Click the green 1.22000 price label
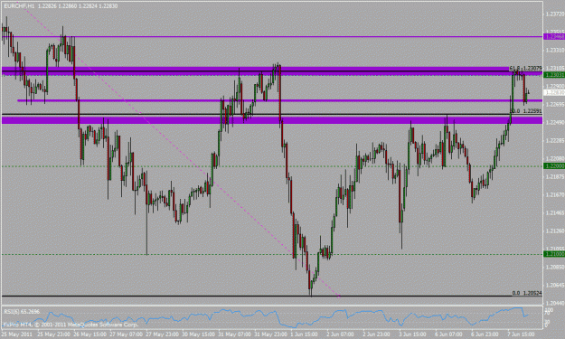This screenshot has width=565, height=339. click(x=554, y=166)
